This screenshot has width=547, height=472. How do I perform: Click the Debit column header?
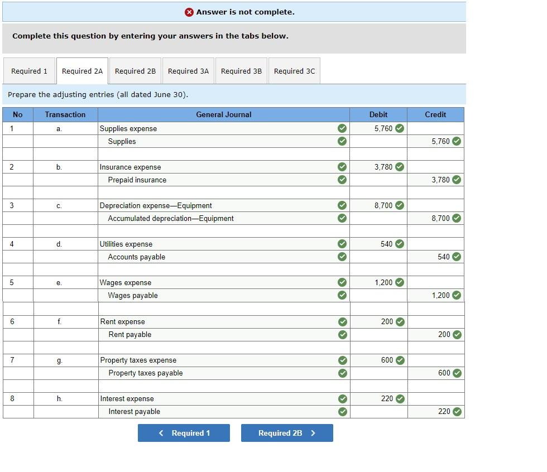[378, 115]
